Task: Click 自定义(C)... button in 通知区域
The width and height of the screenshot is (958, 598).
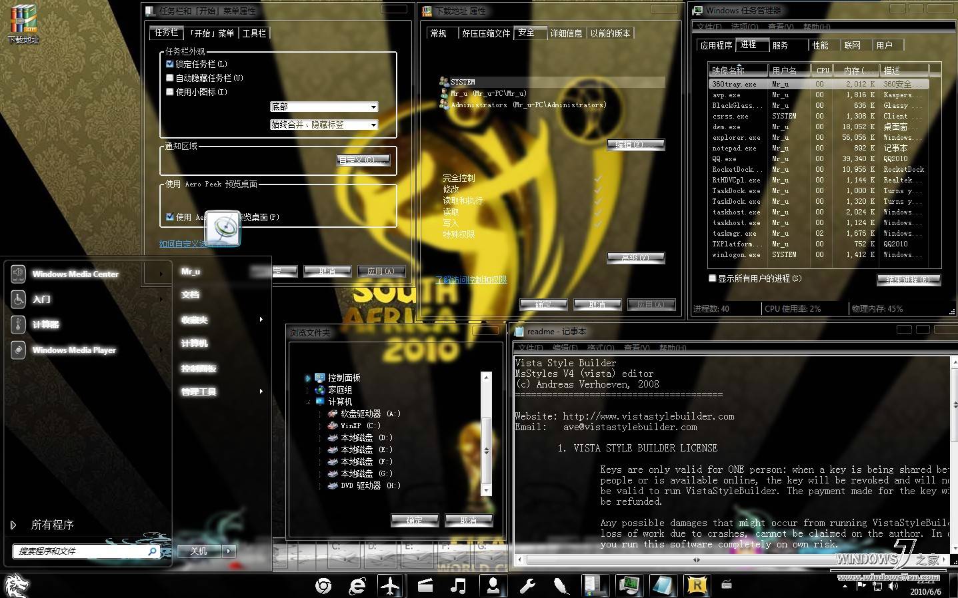Action: 363,160
